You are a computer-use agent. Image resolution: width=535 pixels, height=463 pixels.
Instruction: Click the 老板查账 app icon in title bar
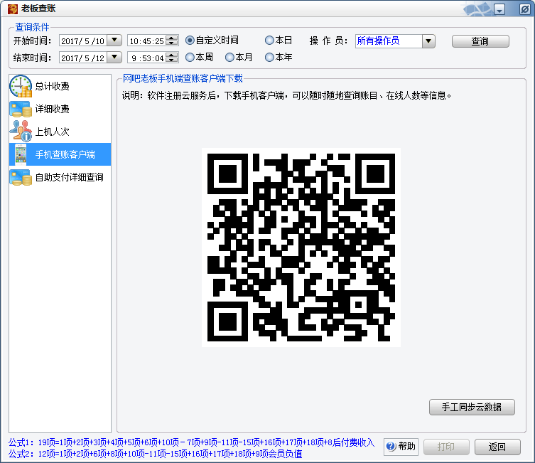(13, 9)
